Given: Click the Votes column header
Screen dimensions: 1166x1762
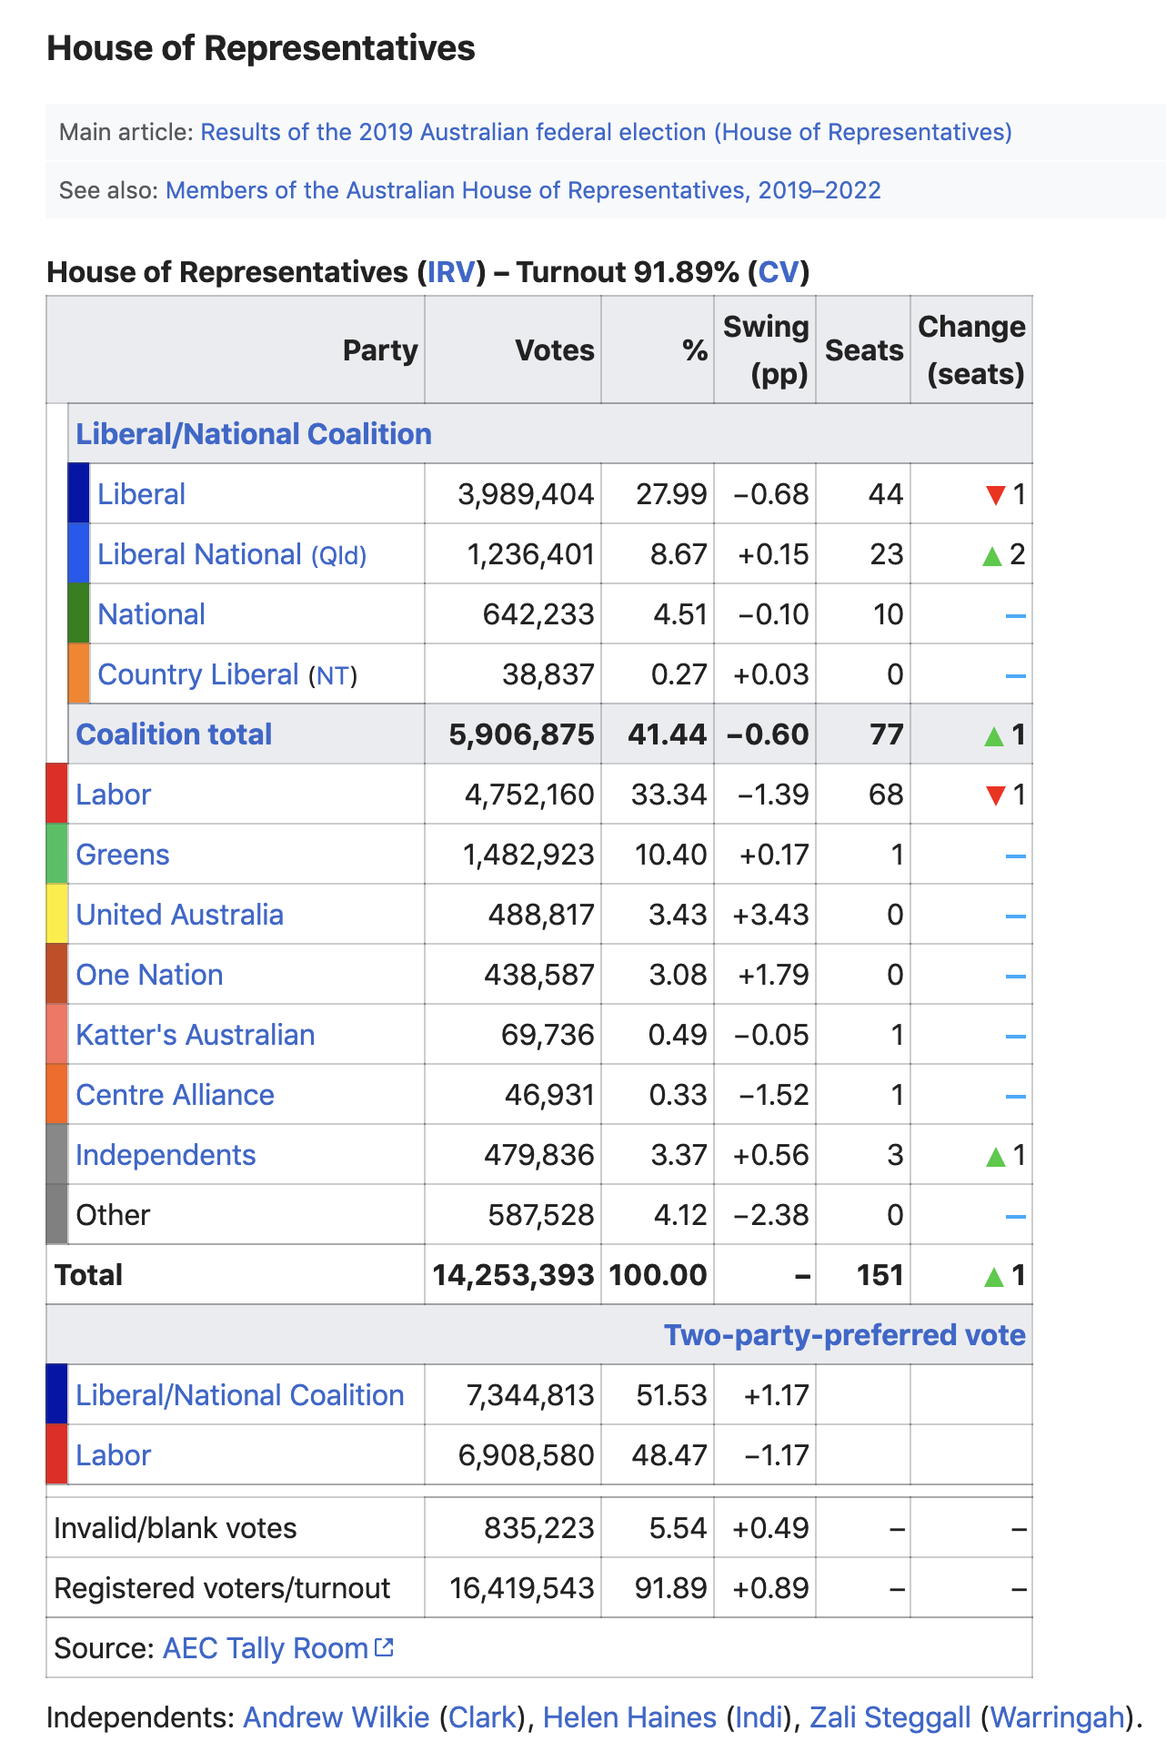Looking at the screenshot, I should click(x=554, y=350).
